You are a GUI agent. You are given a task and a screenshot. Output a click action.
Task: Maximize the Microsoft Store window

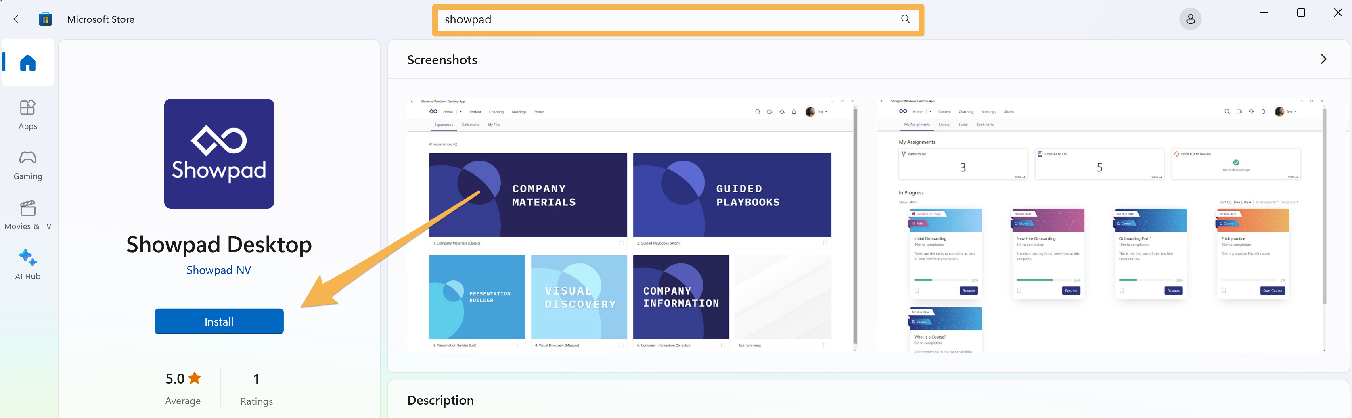[x=1301, y=13]
